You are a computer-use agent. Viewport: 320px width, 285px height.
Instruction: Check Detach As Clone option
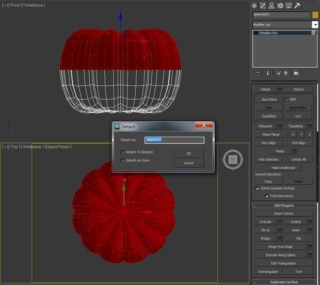click(122, 161)
